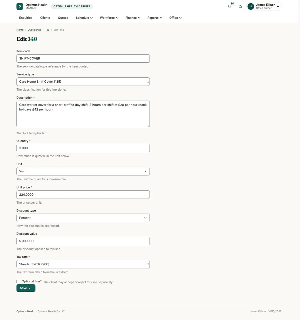Follow the Home breadcrumb link

(20, 30)
